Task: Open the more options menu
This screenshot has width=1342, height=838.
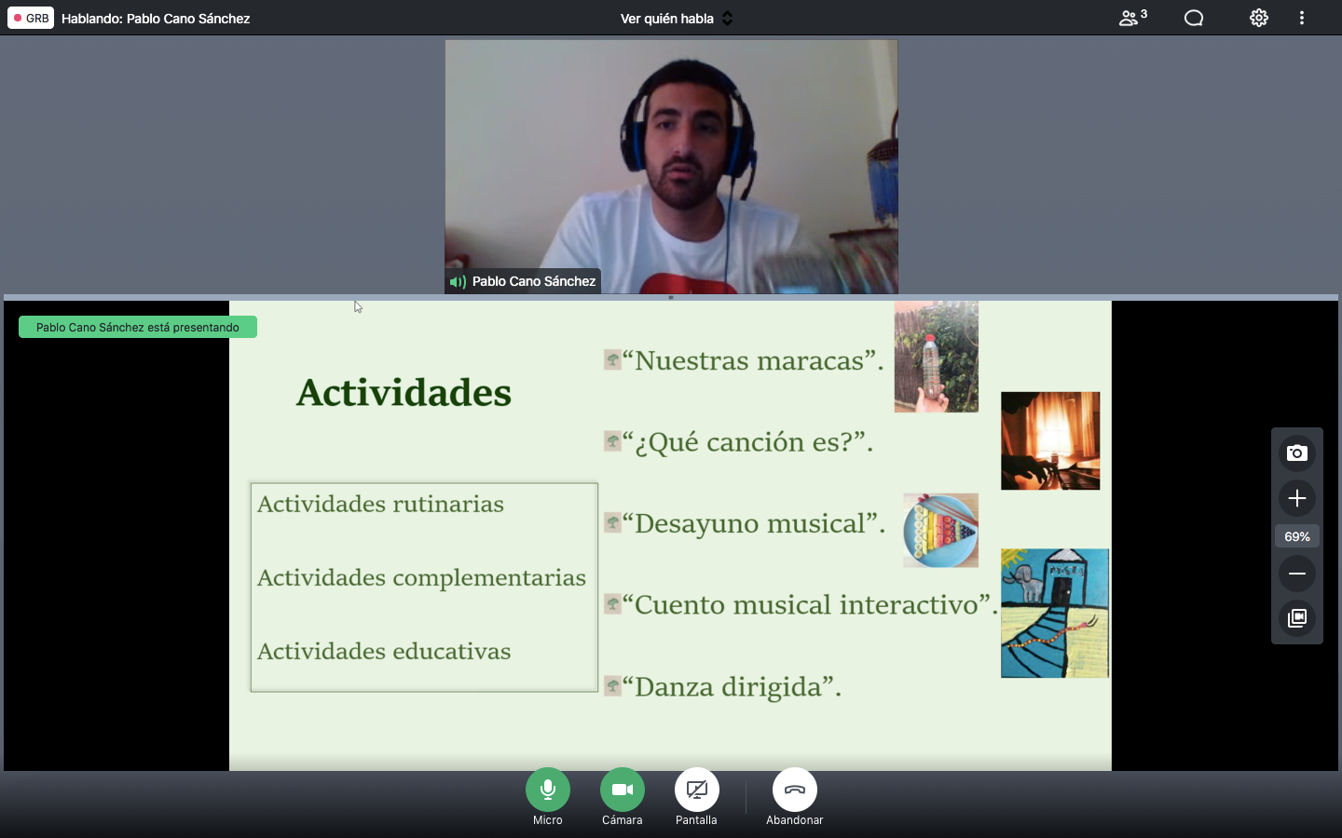Action: 1302,18
